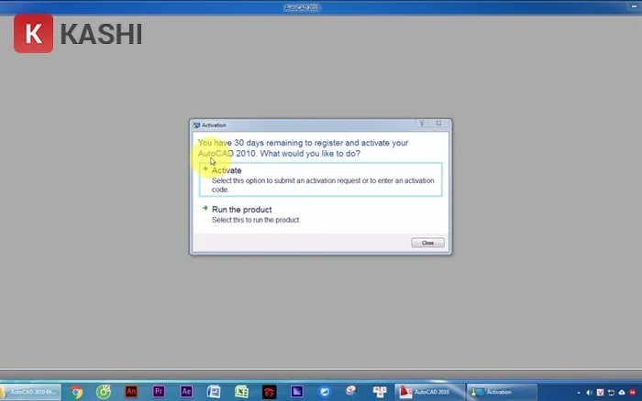Screen dimensions: 642x401
Task: Click the green arrow beside Run the product
Action: tap(205, 208)
